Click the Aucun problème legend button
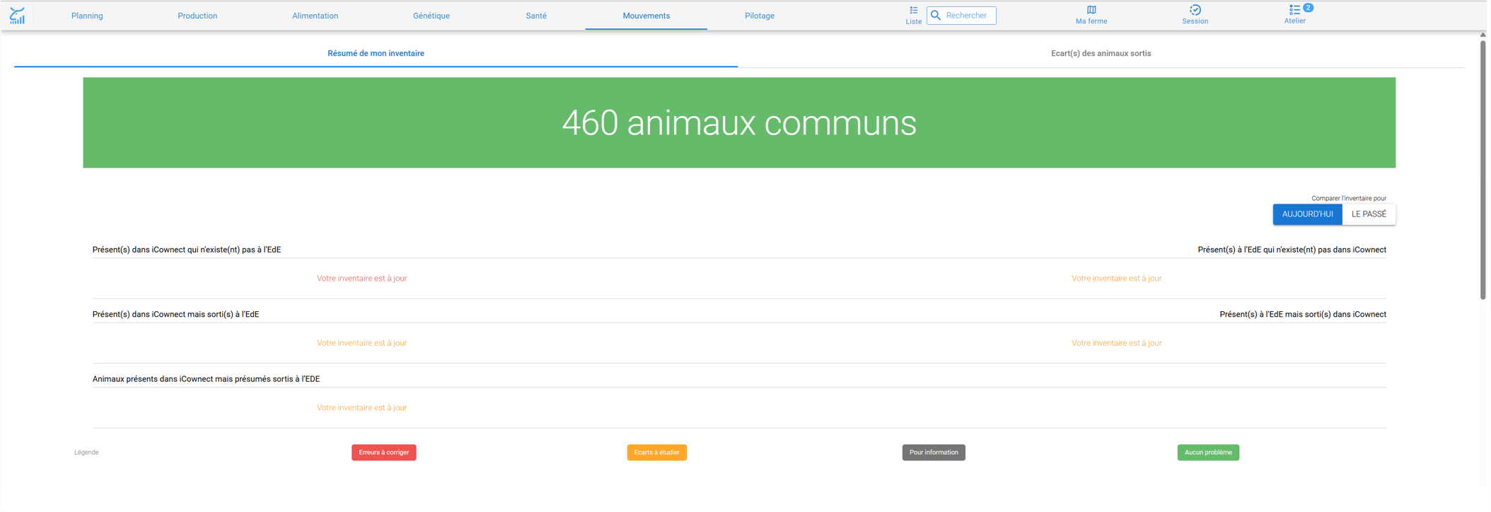Viewport: 1491px width, 512px height. tap(1208, 453)
